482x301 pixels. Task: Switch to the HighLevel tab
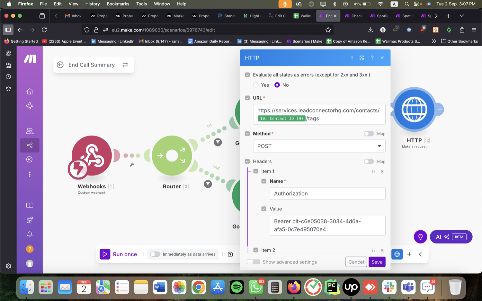252,16
